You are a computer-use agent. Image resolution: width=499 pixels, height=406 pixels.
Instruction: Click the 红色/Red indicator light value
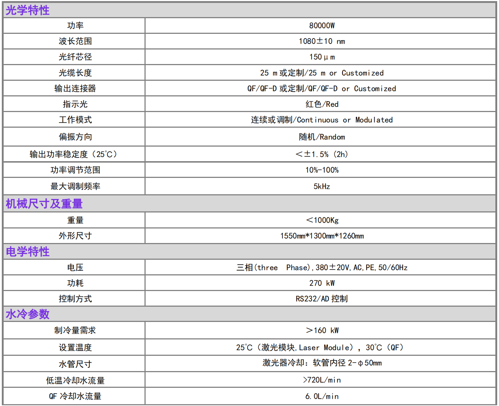[322, 104]
